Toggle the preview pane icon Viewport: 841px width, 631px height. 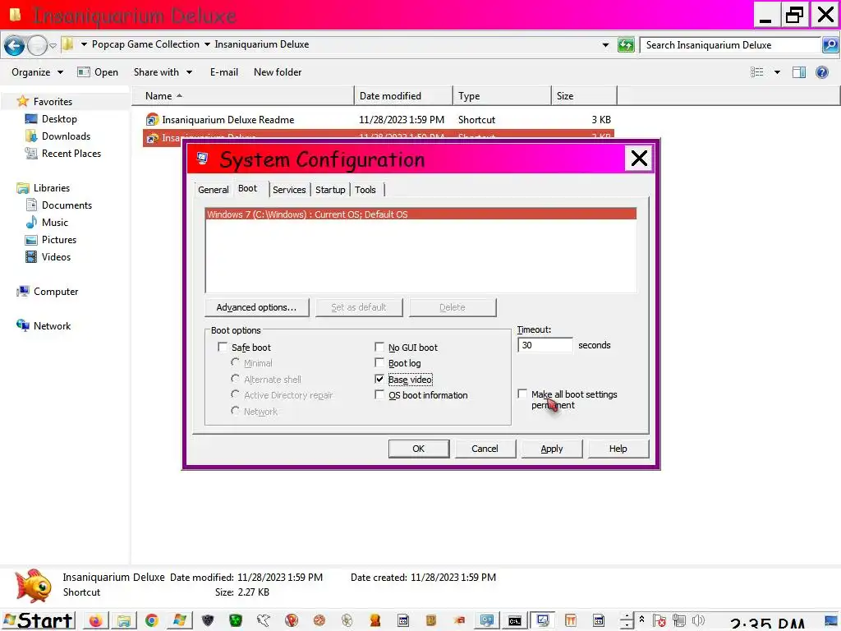(798, 72)
